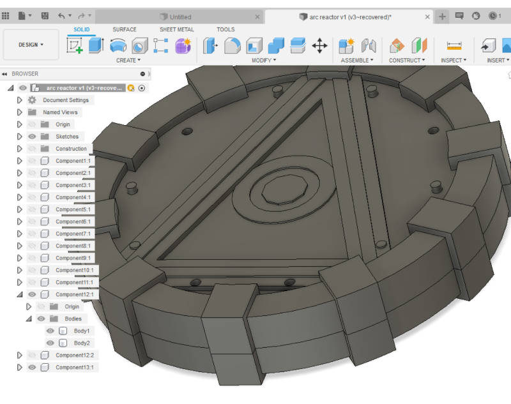
Task: Select the Measure tool
Action: (454, 45)
